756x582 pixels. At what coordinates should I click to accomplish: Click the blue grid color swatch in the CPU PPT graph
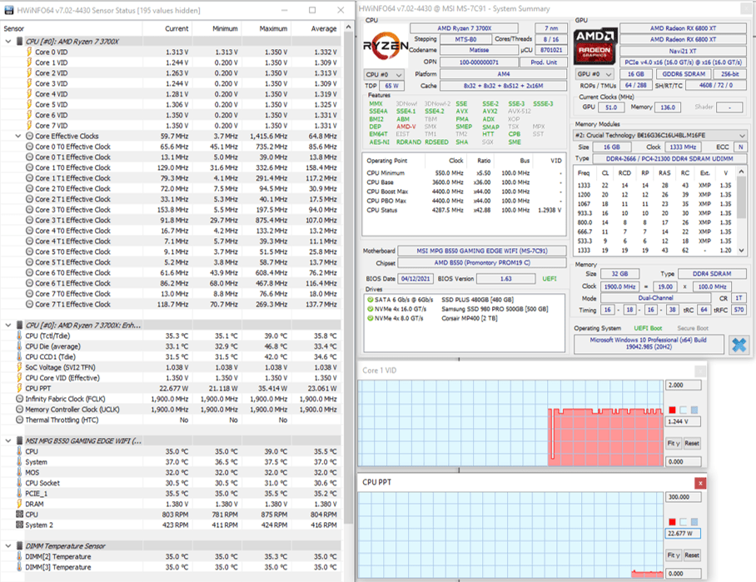click(694, 522)
